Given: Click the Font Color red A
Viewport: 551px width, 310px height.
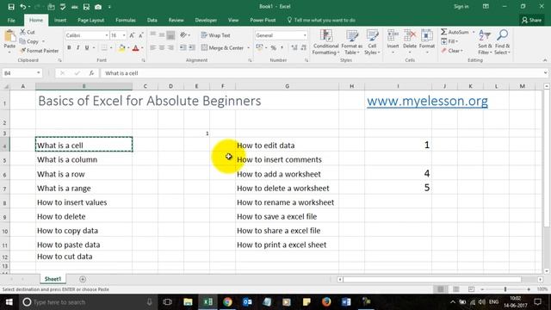Looking at the screenshot, I should [136, 48].
